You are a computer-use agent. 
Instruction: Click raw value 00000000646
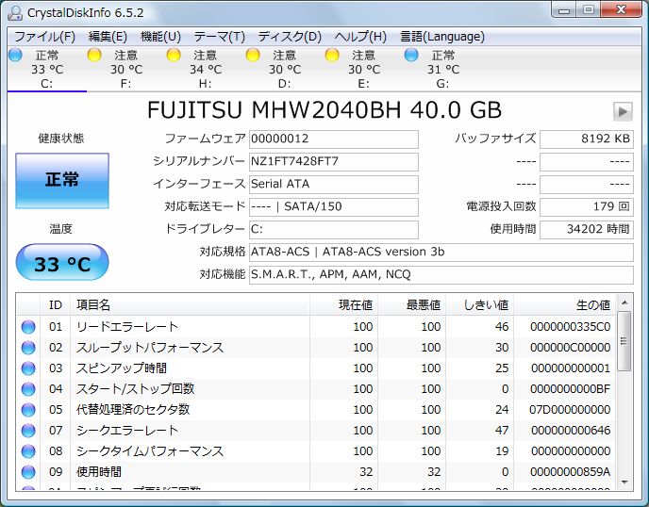[571, 431]
